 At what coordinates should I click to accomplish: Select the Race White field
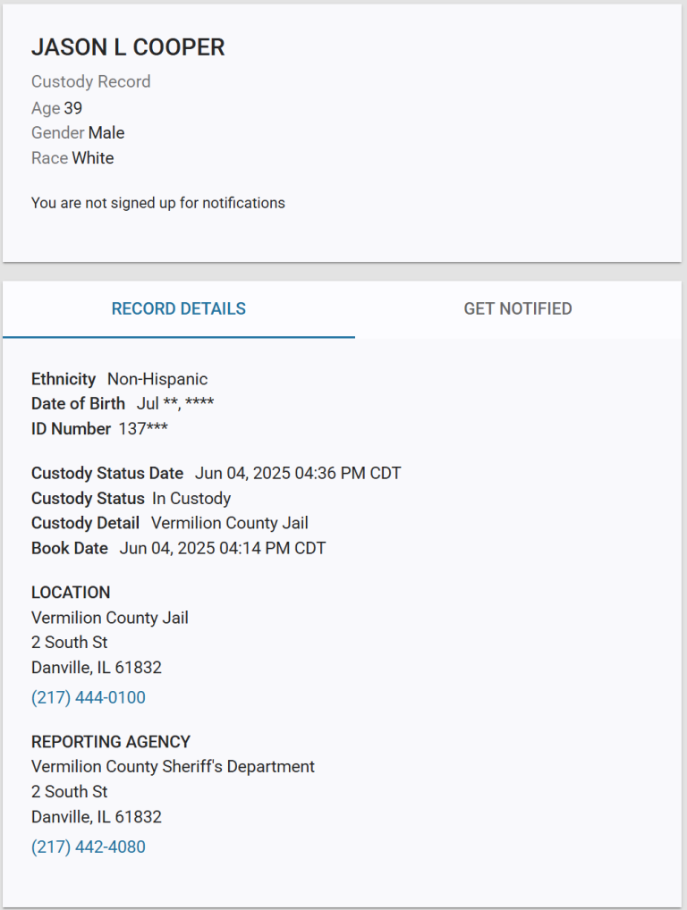(x=72, y=158)
